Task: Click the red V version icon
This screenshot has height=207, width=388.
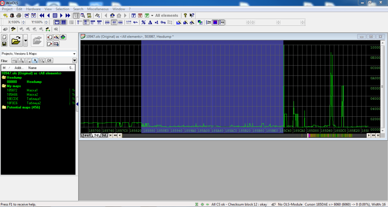Action: point(140,16)
